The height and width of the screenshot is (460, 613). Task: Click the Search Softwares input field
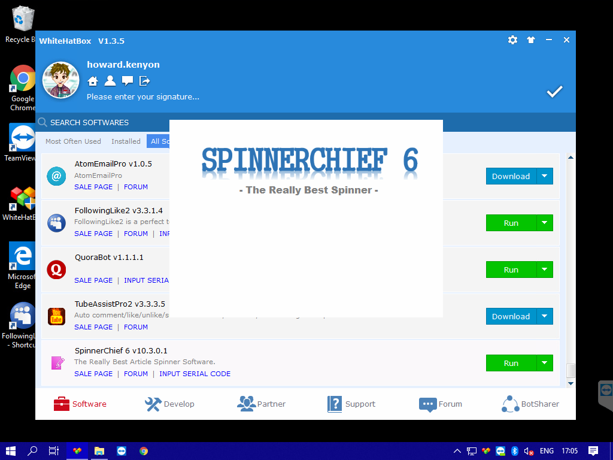(102, 122)
